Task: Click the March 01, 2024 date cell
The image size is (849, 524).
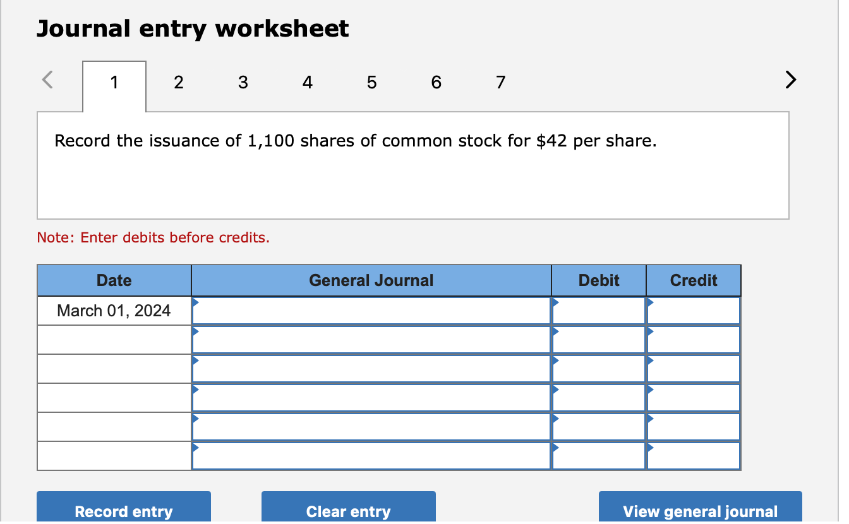Action: coord(114,310)
